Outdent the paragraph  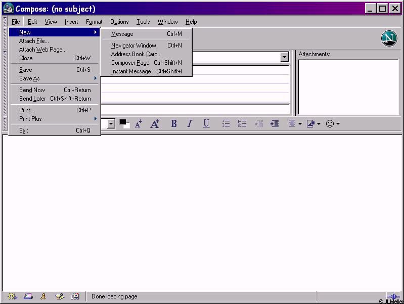[x=258, y=124]
